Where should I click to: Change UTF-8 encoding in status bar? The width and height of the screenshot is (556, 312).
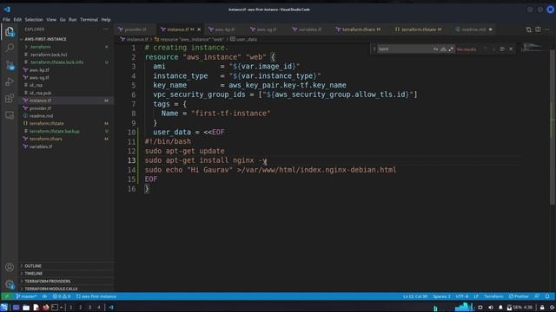coord(462,296)
